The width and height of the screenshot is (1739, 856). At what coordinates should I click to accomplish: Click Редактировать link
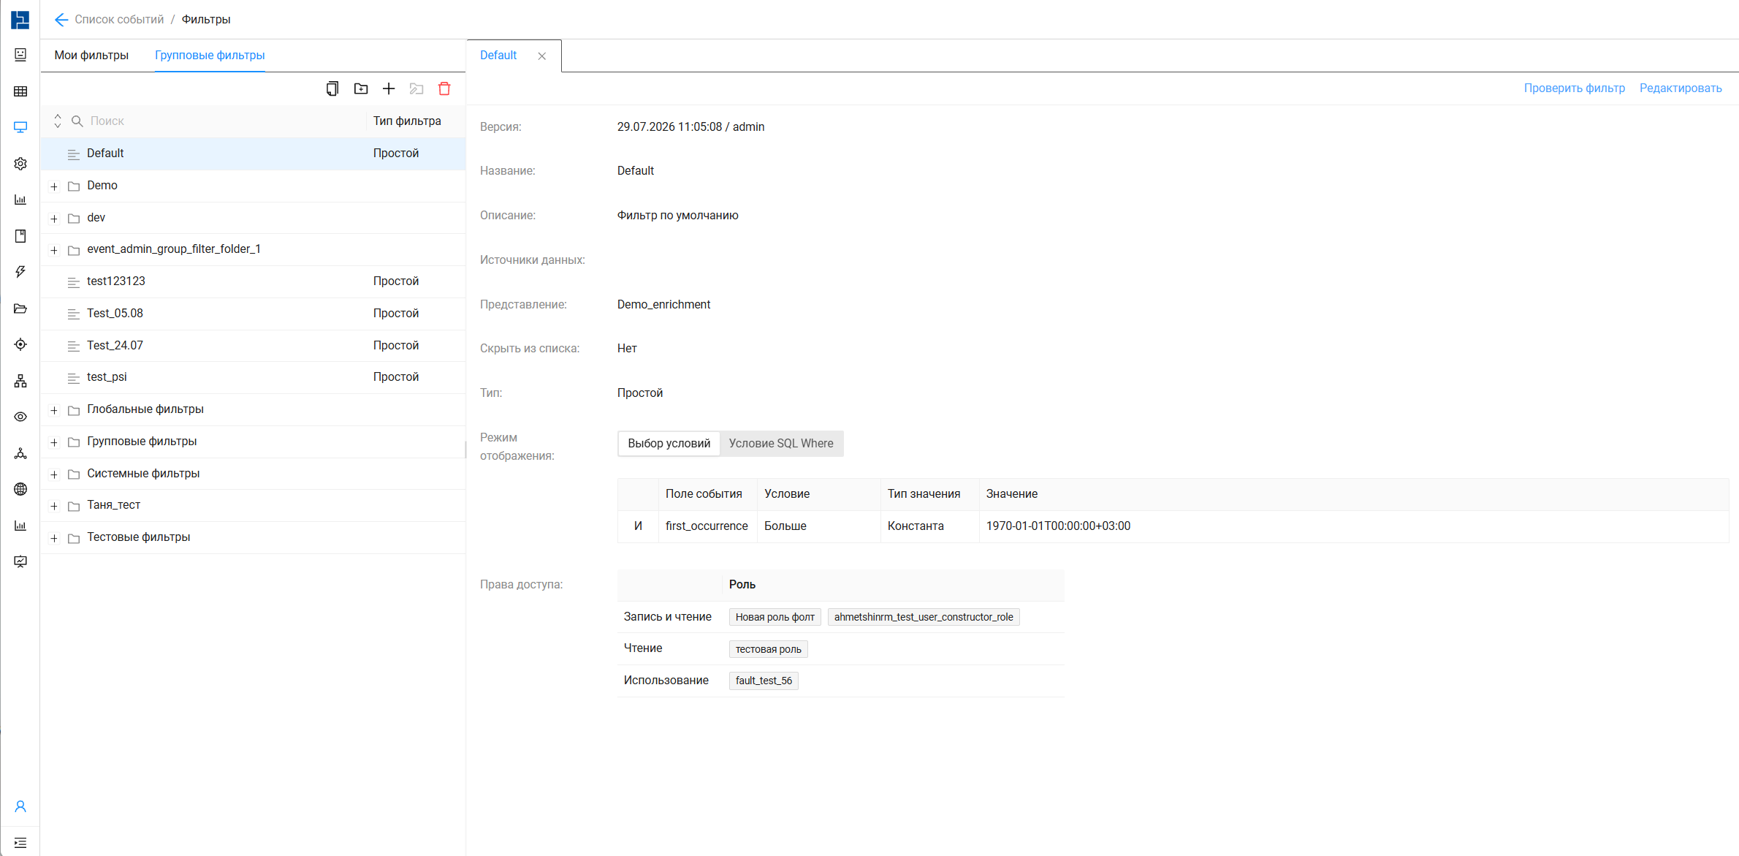[x=1681, y=88]
